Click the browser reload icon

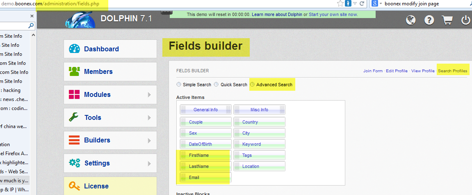(x=362, y=4)
